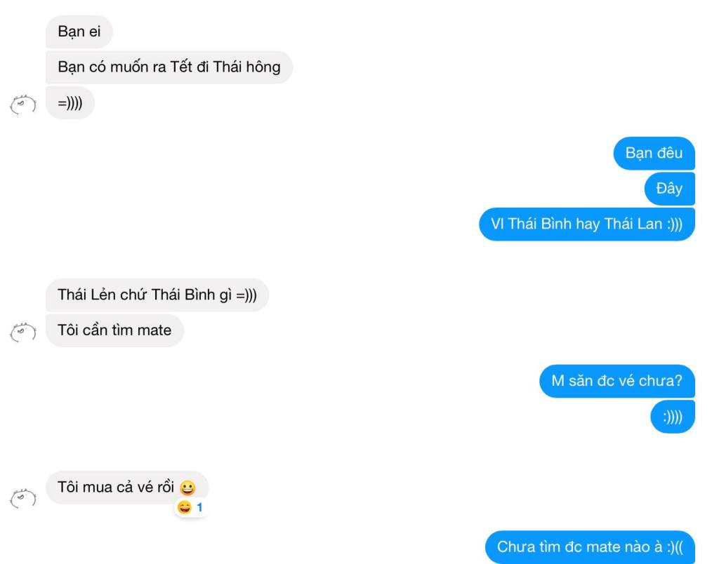Image resolution: width=719 pixels, height=564 pixels.
Task: Click the sender avatar beside "Tôi cần tìm mate"
Action: coord(23,332)
